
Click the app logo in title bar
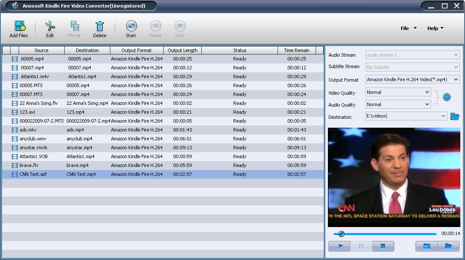click(x=15, y=5)
